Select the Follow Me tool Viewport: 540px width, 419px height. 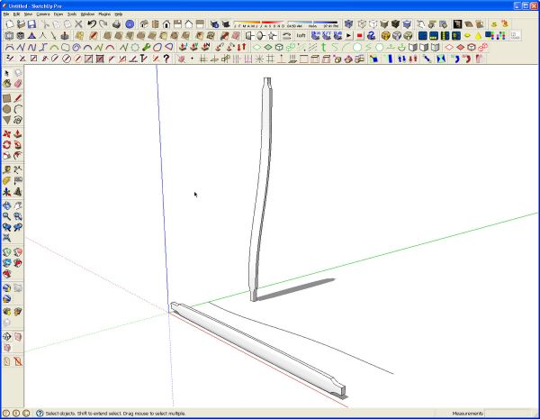tap(18, 145)
